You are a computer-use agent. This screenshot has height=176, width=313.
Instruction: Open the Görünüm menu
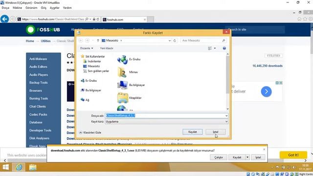[x=31, y=8]
